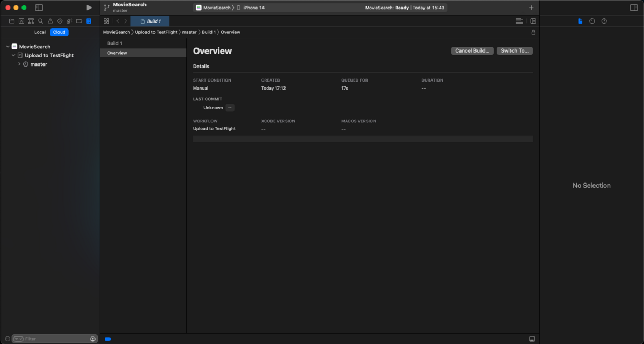
Task: Add a new editor tab with plus
Action: (531, 8)
